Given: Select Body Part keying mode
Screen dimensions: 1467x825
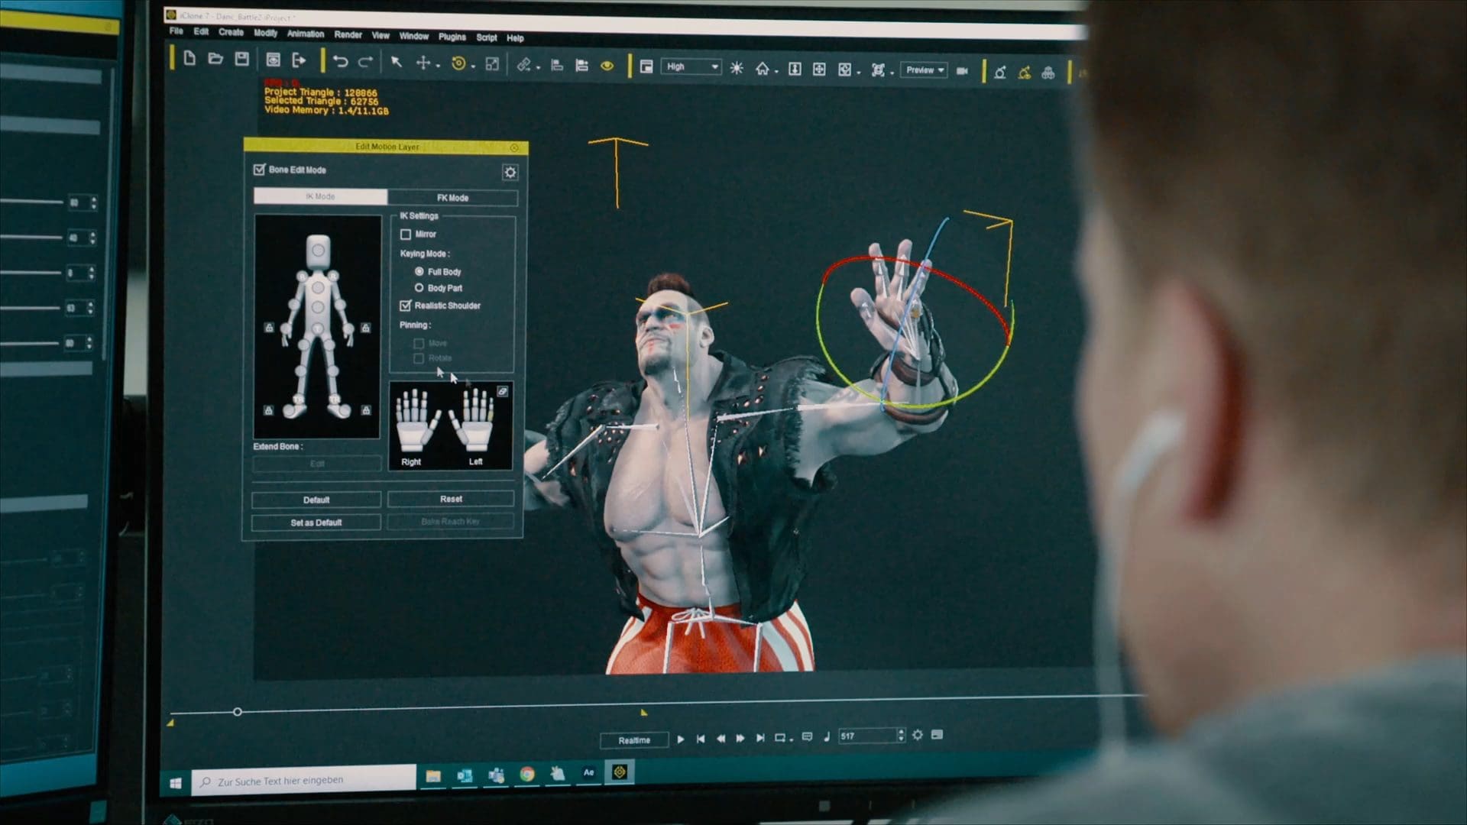Looking at the screenshot, I should 419,288.
